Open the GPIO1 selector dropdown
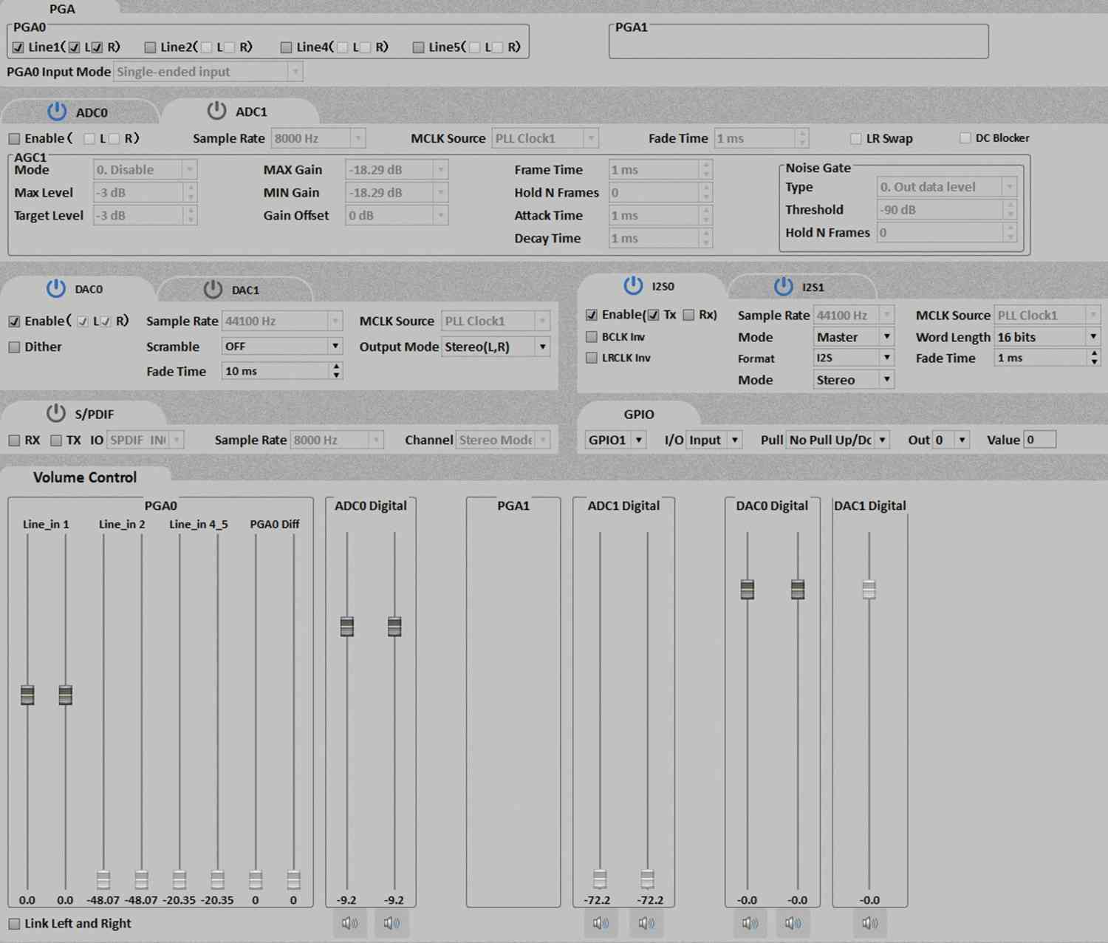 tap(616, 440)
